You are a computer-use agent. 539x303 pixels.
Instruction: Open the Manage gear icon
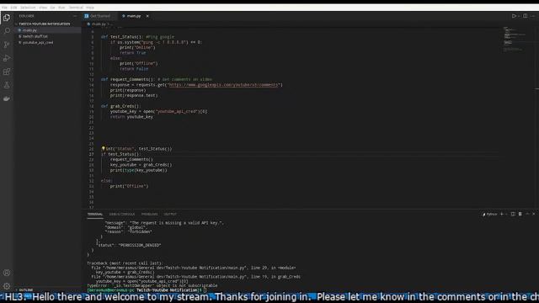pos(7,286)
